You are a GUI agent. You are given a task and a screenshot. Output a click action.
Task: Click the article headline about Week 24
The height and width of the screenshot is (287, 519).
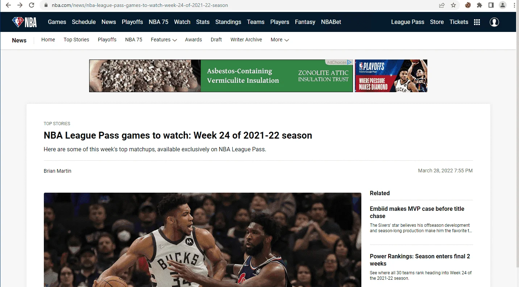click(178, 135)
